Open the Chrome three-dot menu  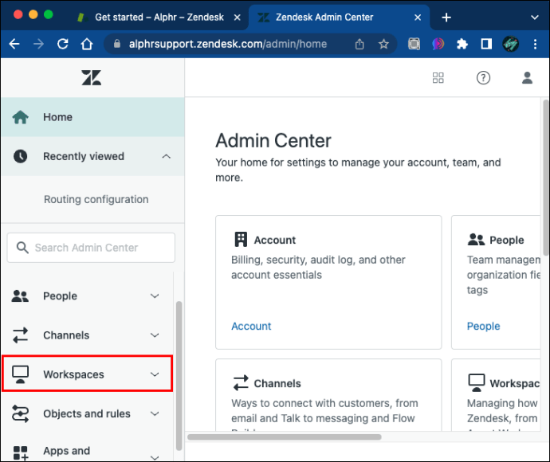click(535, 44)
